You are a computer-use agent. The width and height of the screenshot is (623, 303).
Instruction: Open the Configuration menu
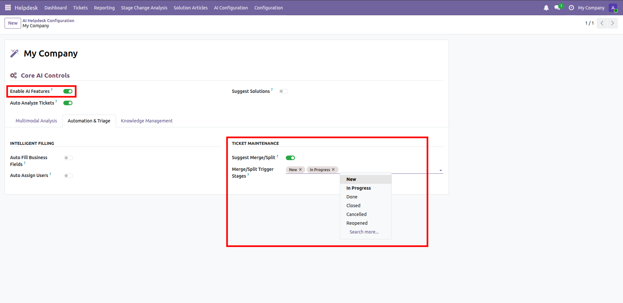point(269,8)
